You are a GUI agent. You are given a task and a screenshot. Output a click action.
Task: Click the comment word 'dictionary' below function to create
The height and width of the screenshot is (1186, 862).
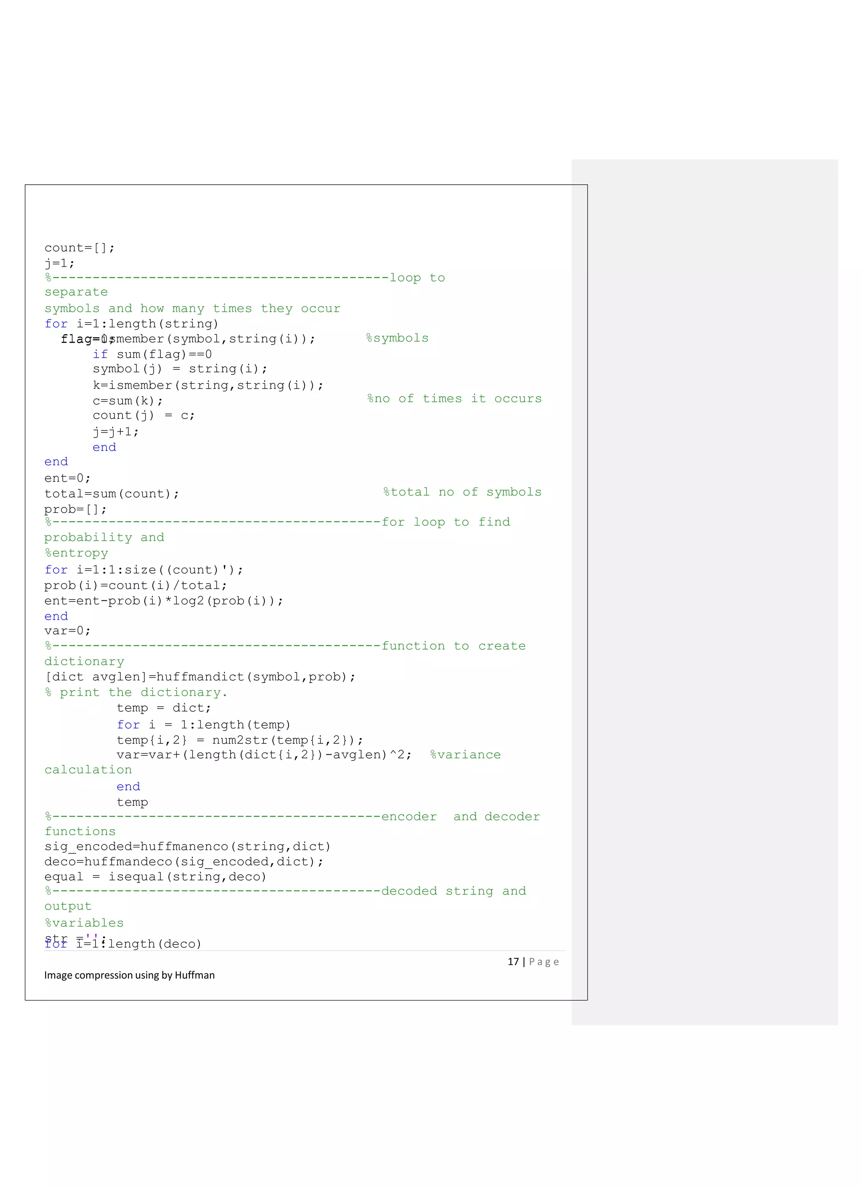(84, 661)
